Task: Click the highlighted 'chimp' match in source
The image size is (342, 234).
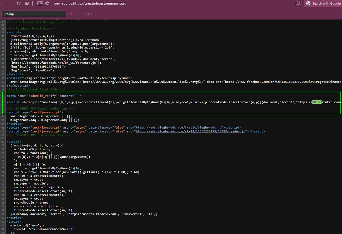Action: (317, 102)
